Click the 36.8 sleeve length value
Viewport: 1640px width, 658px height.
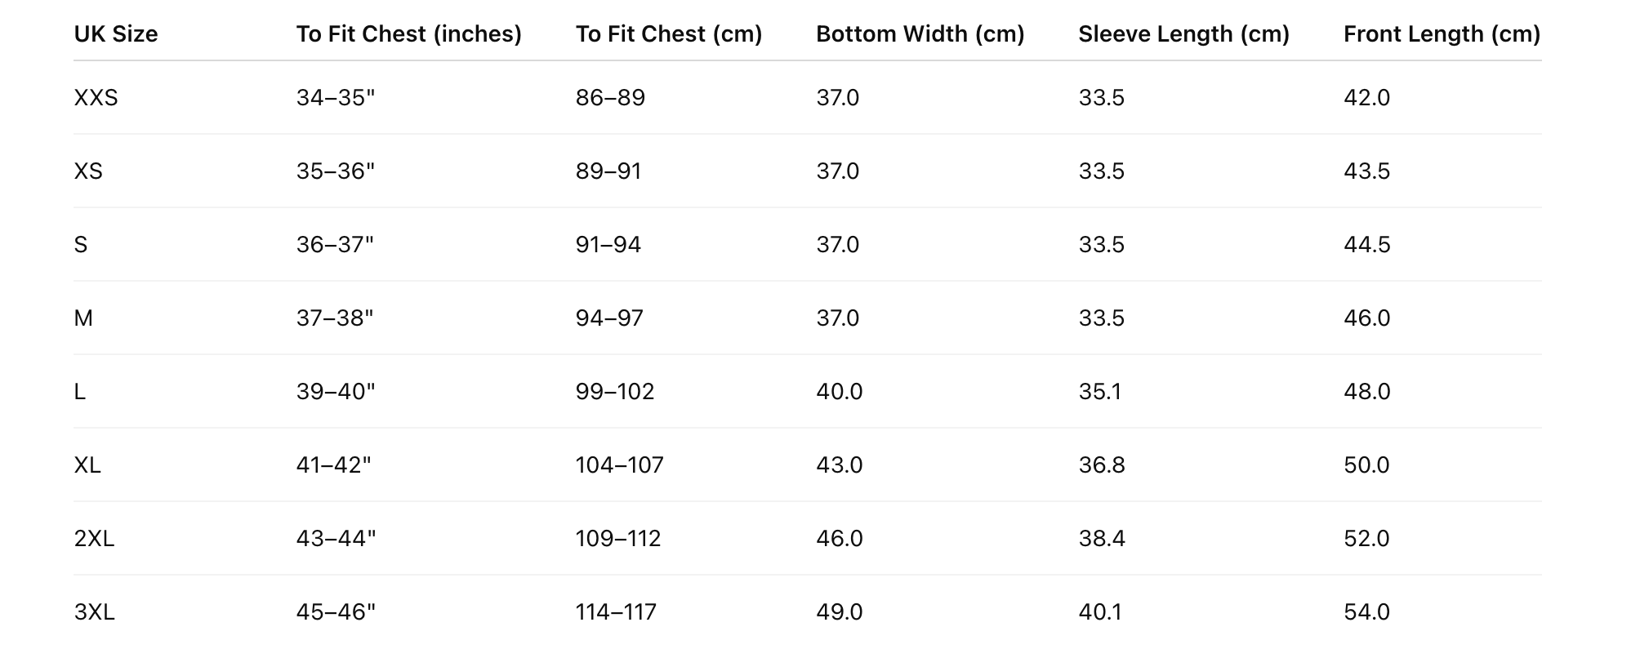(1101, 465)
